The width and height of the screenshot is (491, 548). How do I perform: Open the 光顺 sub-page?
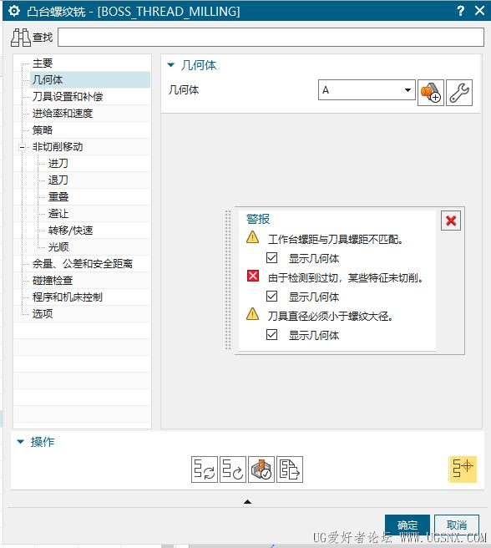[58, 247]
